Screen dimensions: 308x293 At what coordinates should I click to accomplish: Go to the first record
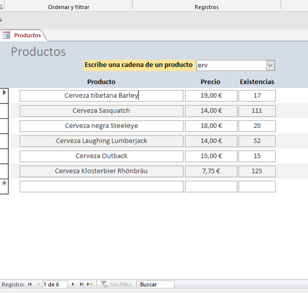click(x=30, y=284)
